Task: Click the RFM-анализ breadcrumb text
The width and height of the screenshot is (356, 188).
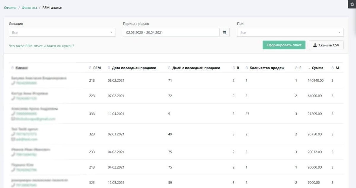Action: [52, 8]
